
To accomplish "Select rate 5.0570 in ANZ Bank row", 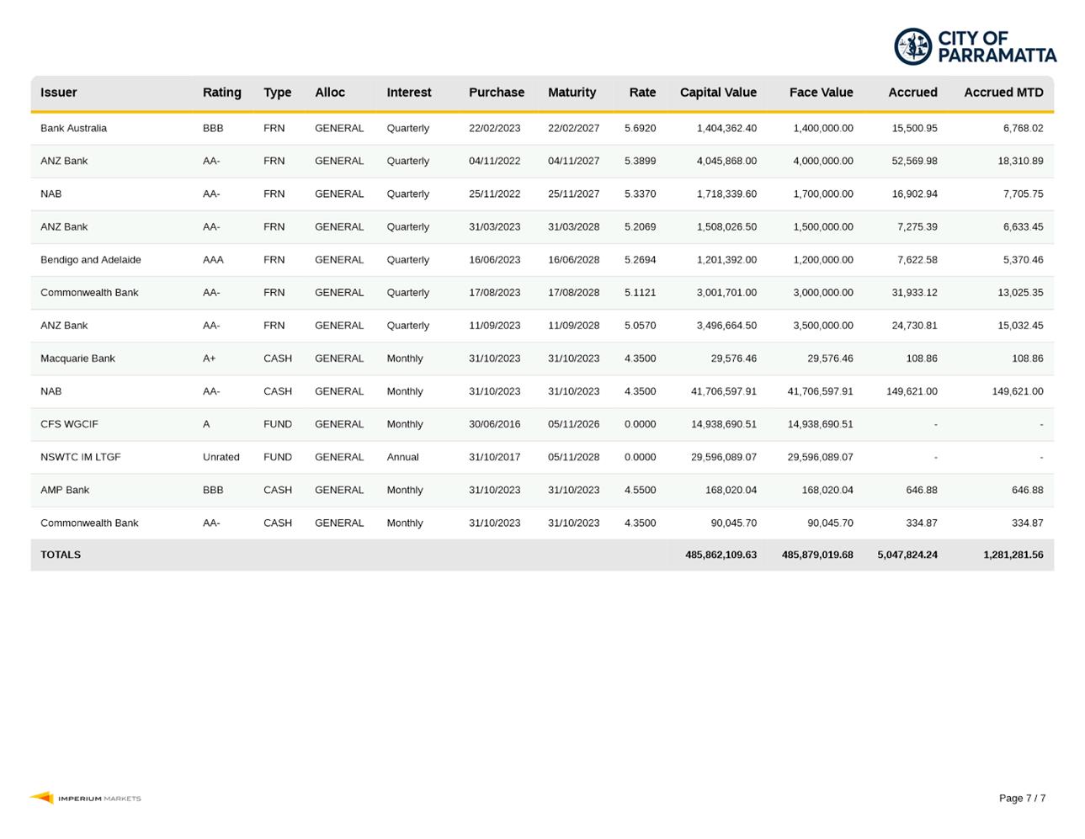I will [640, 326].
